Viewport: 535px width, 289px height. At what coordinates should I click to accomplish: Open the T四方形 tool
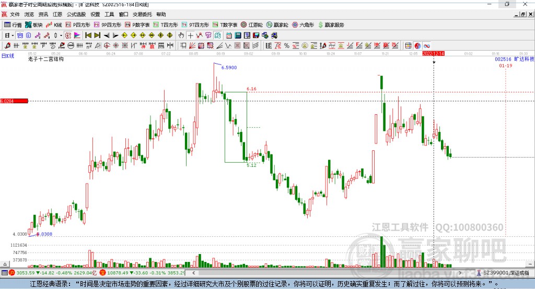(166, 25)
